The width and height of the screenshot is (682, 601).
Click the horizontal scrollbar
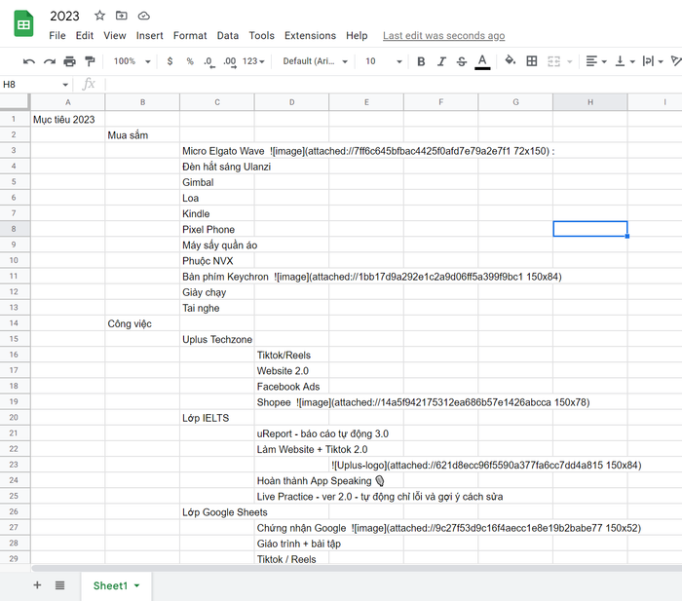357,568
